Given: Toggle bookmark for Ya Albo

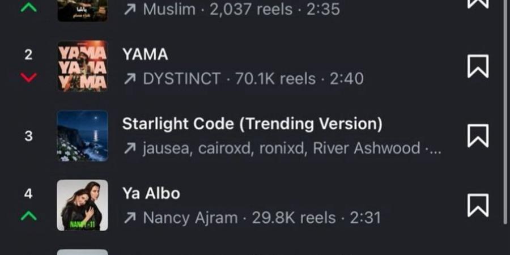Looking at the screenshot, I should (478, 205).
